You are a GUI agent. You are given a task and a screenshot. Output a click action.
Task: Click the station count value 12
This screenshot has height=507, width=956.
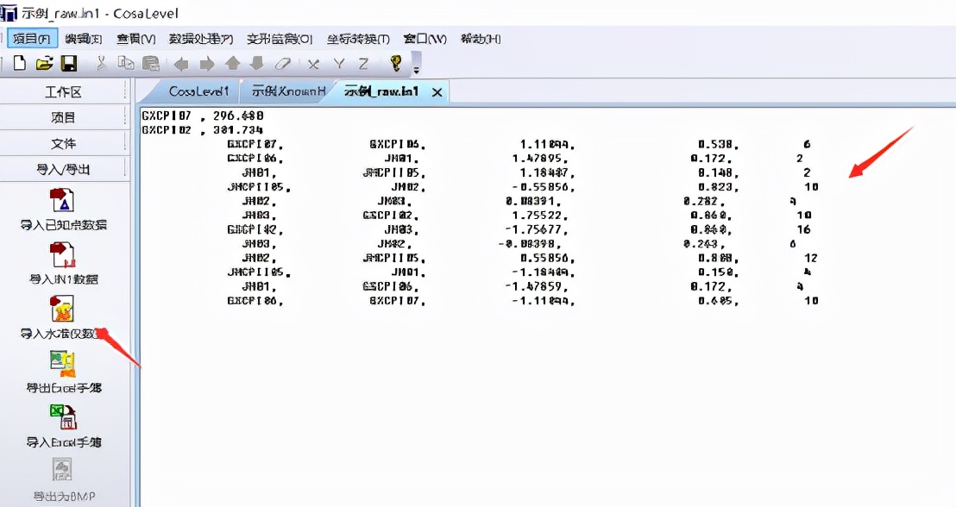click(811, 258)
